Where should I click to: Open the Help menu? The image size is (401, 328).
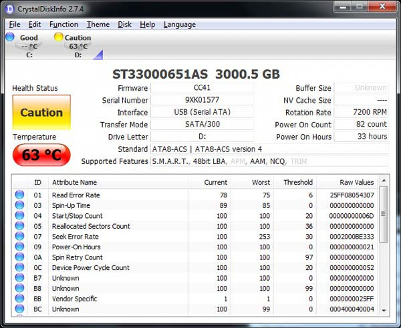147,25
